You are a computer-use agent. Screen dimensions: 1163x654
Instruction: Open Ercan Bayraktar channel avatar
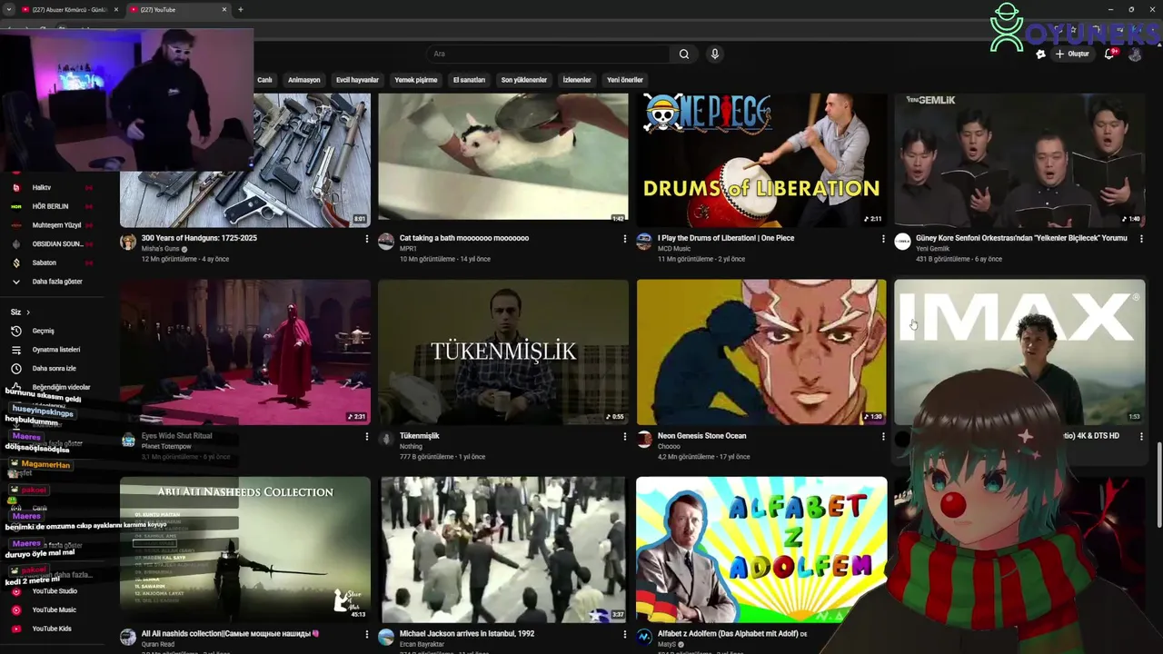click(386, 637)
